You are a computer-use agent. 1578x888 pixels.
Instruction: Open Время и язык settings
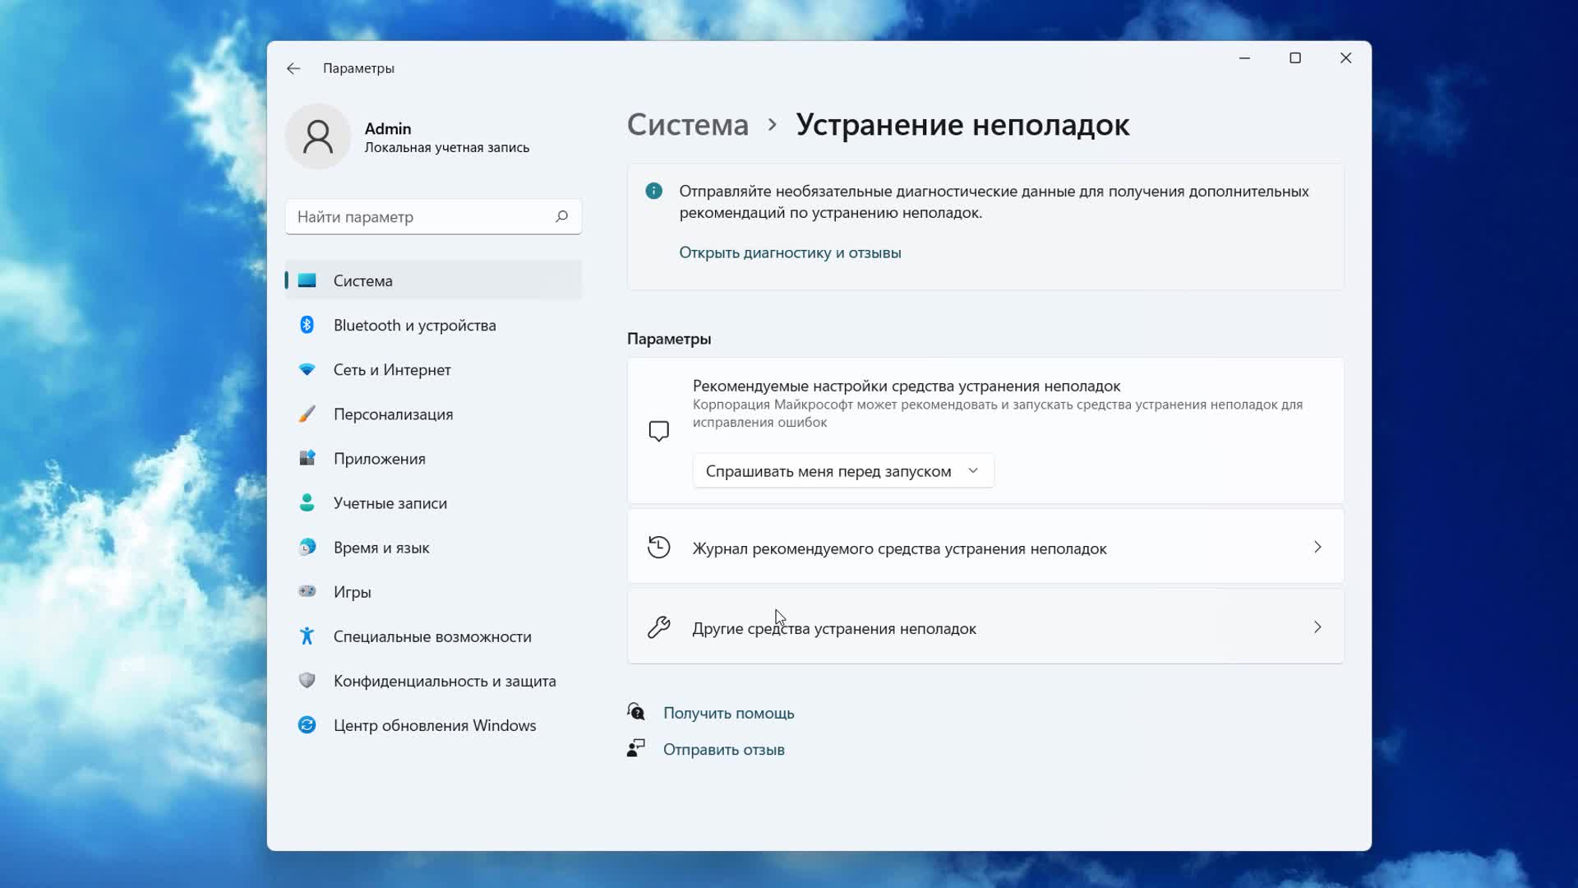pyautogui.click(x=381, y=548)
